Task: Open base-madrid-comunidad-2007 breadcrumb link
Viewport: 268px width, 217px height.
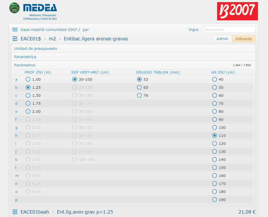Action: (49, 29)
